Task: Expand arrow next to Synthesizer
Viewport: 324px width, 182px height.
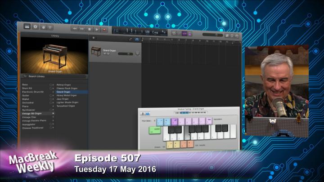Action: pyautogui.click(x=53, y=110)
